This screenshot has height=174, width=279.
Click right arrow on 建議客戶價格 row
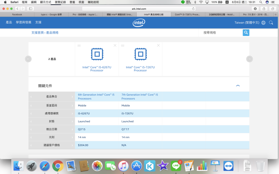tap(72, 145)
